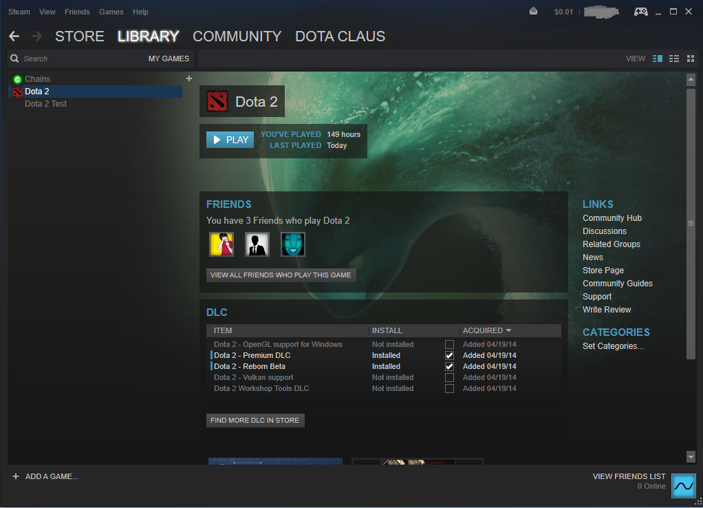
Task: Uncheck Dota 2 Reborn Beta checkbox
Action: tap(449, 367)
